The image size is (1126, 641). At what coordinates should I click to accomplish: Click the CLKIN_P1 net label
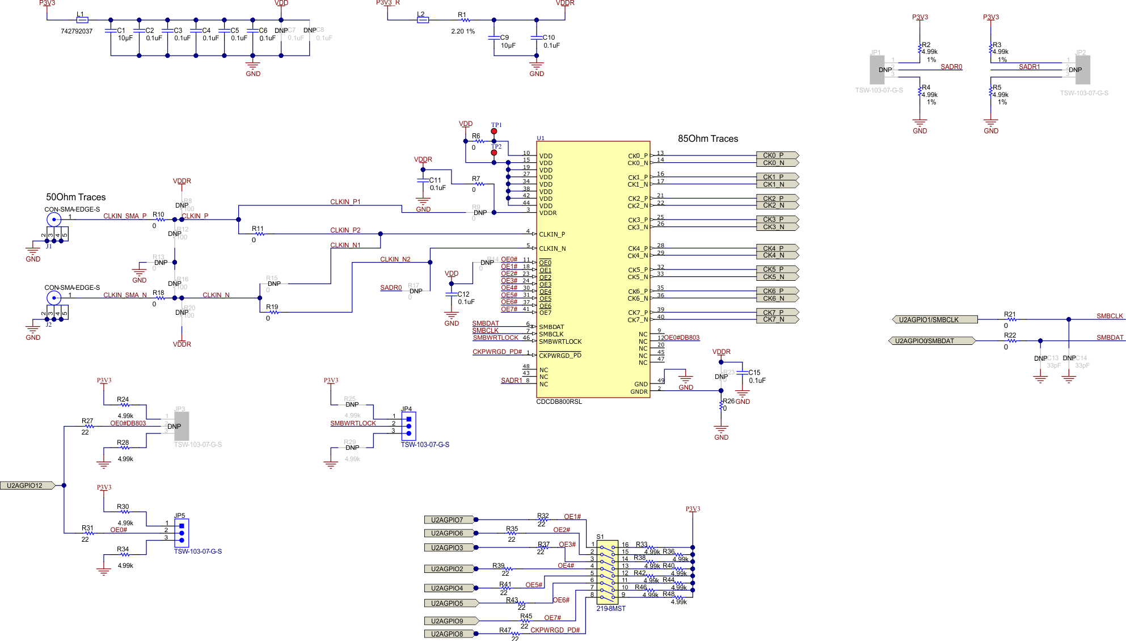pyautogui.click(x=345, y=202)
